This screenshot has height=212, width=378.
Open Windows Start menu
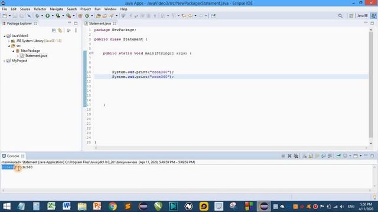point(6,206)
